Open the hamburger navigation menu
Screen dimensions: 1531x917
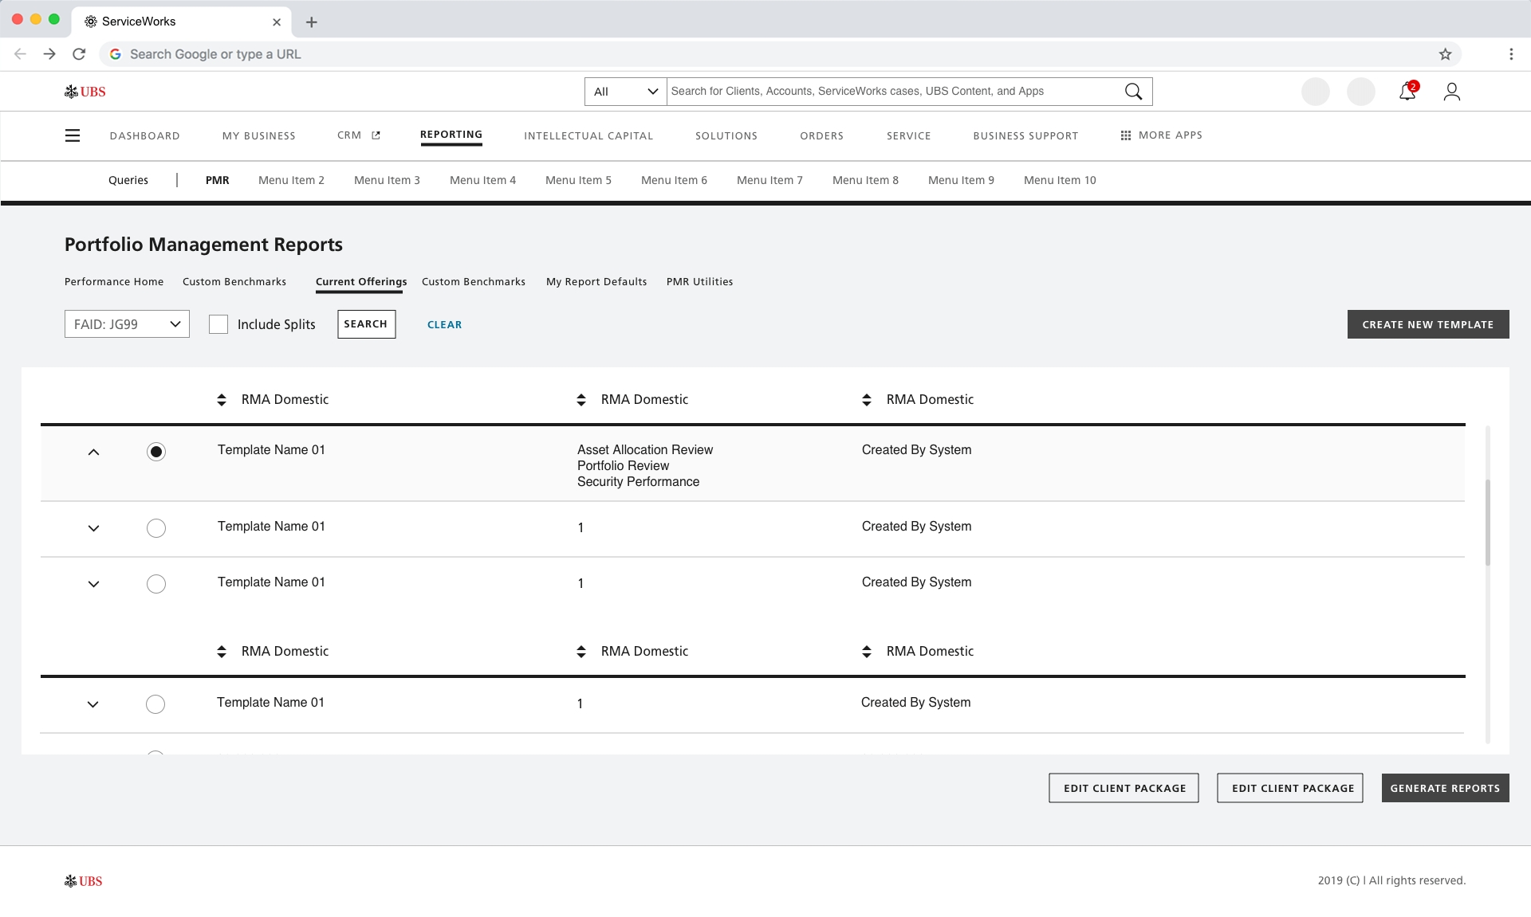click(x=73, y=135)
